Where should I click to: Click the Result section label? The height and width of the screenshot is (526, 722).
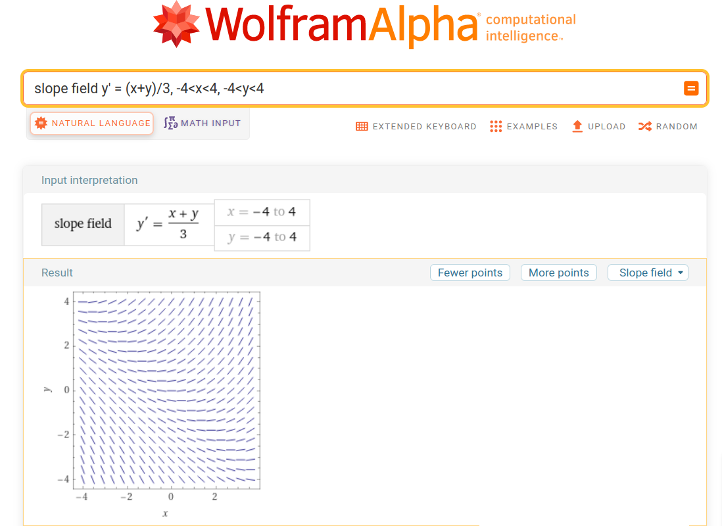point(57,273)
